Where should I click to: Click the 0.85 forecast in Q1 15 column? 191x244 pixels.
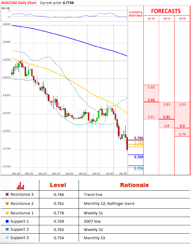(x=151, y=87)
